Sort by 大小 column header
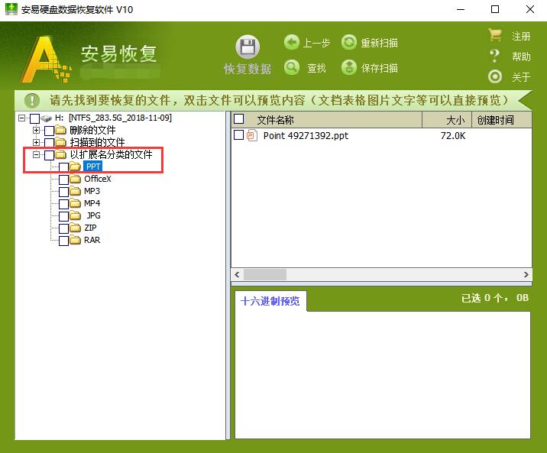 [x=447, y=120]
